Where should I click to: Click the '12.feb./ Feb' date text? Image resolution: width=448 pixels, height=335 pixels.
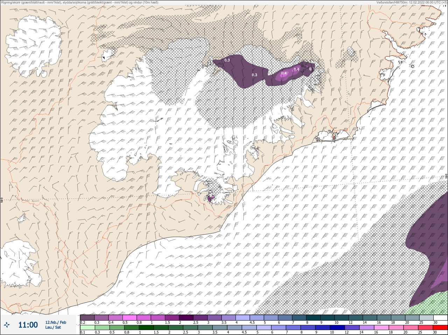click(55, 322)
